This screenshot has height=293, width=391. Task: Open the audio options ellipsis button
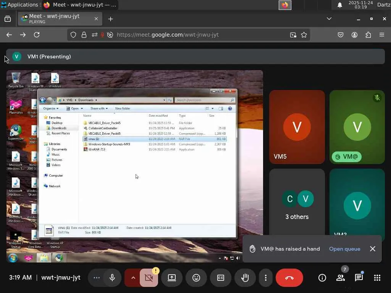tap(97, 278)
